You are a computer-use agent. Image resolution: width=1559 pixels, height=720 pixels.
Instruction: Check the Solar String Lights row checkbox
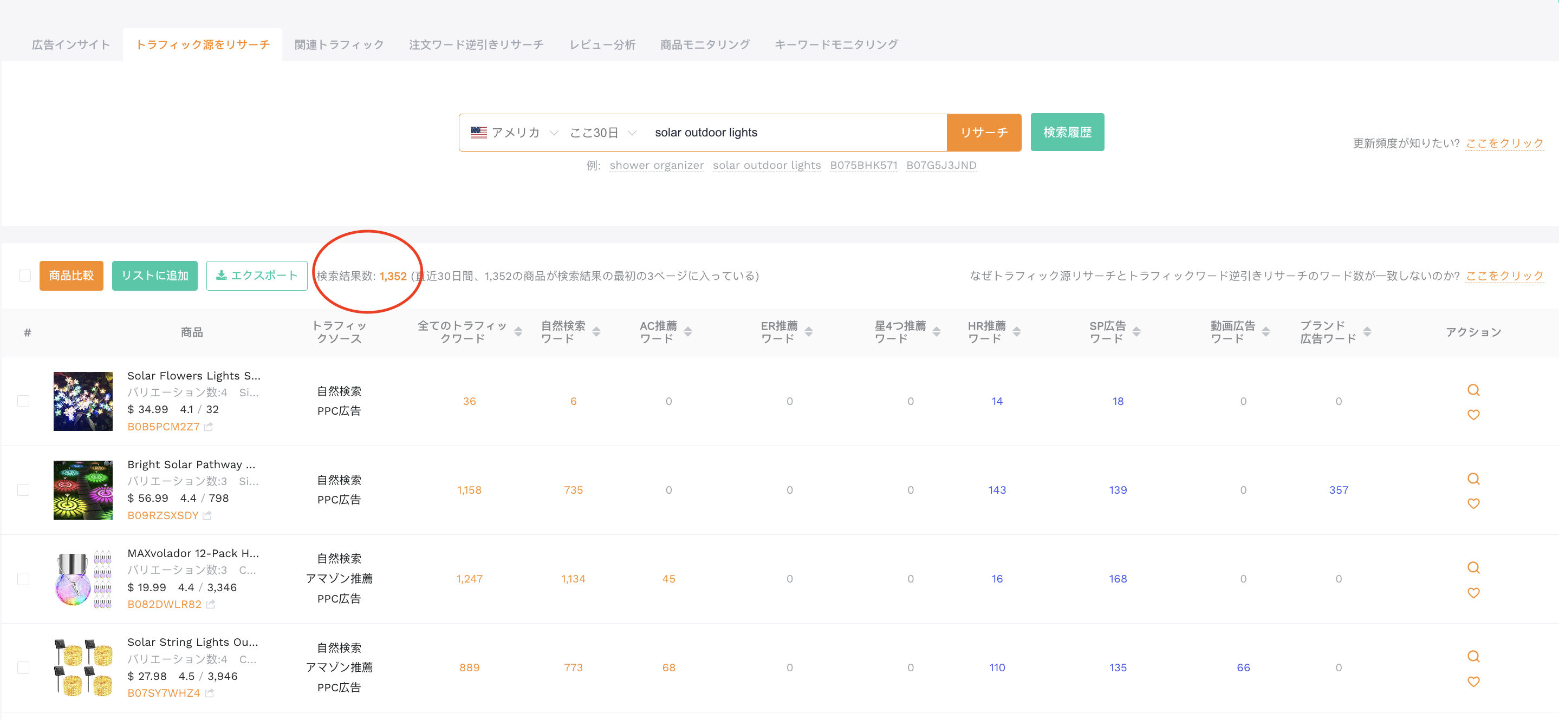pyautogui.click(x=23, y=668)
